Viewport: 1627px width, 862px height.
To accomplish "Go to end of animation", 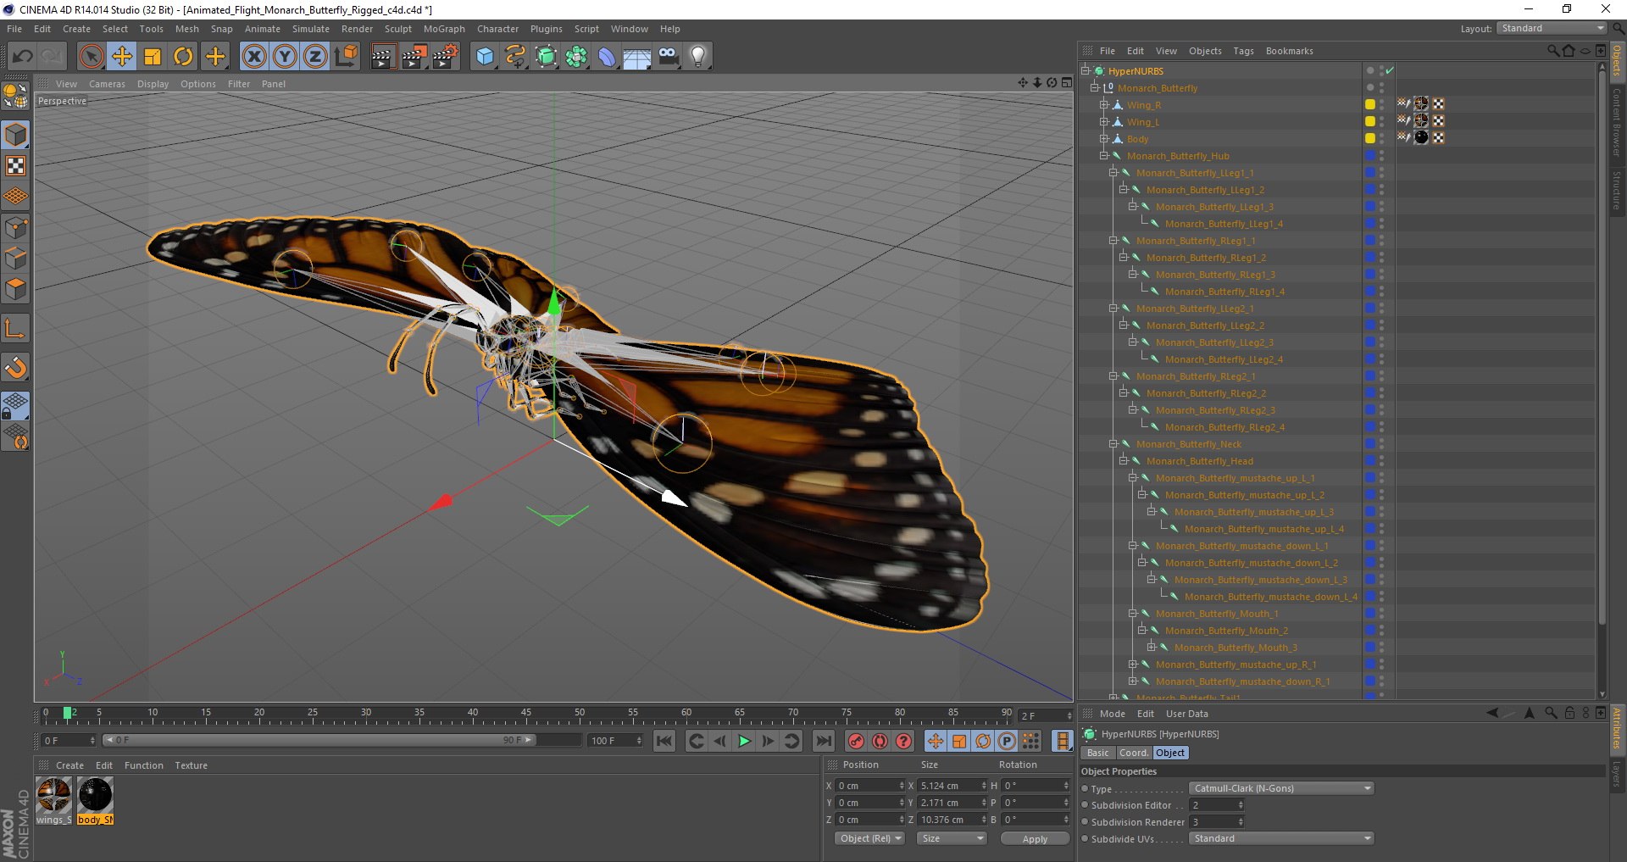I will tap(823, 741).
